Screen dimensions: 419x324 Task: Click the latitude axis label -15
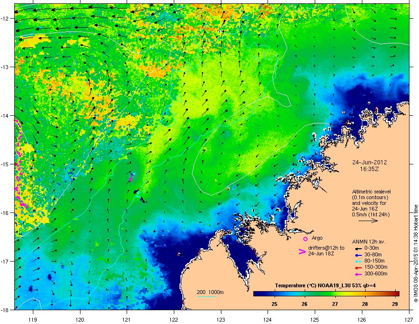click(x=5, y=164)
